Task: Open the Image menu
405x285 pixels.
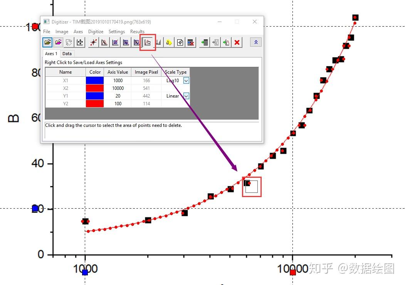Action: pyautogui.click(x=62, y=32)
